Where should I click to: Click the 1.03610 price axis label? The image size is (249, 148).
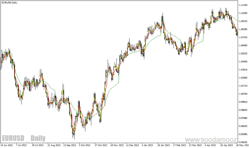pyautogui.click(x=243, y=70)
